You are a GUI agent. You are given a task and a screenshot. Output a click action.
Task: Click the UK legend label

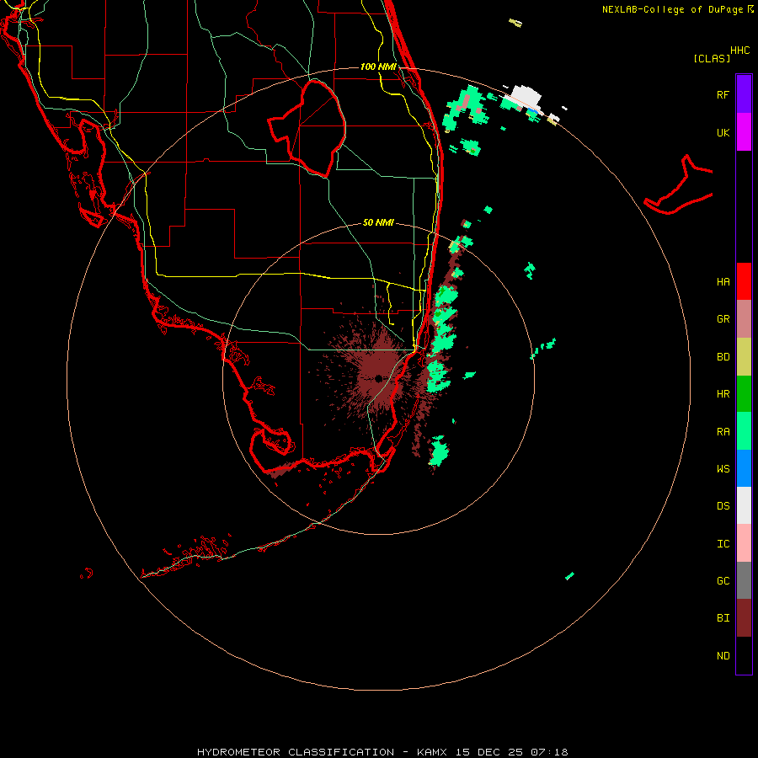click(723, 133)
